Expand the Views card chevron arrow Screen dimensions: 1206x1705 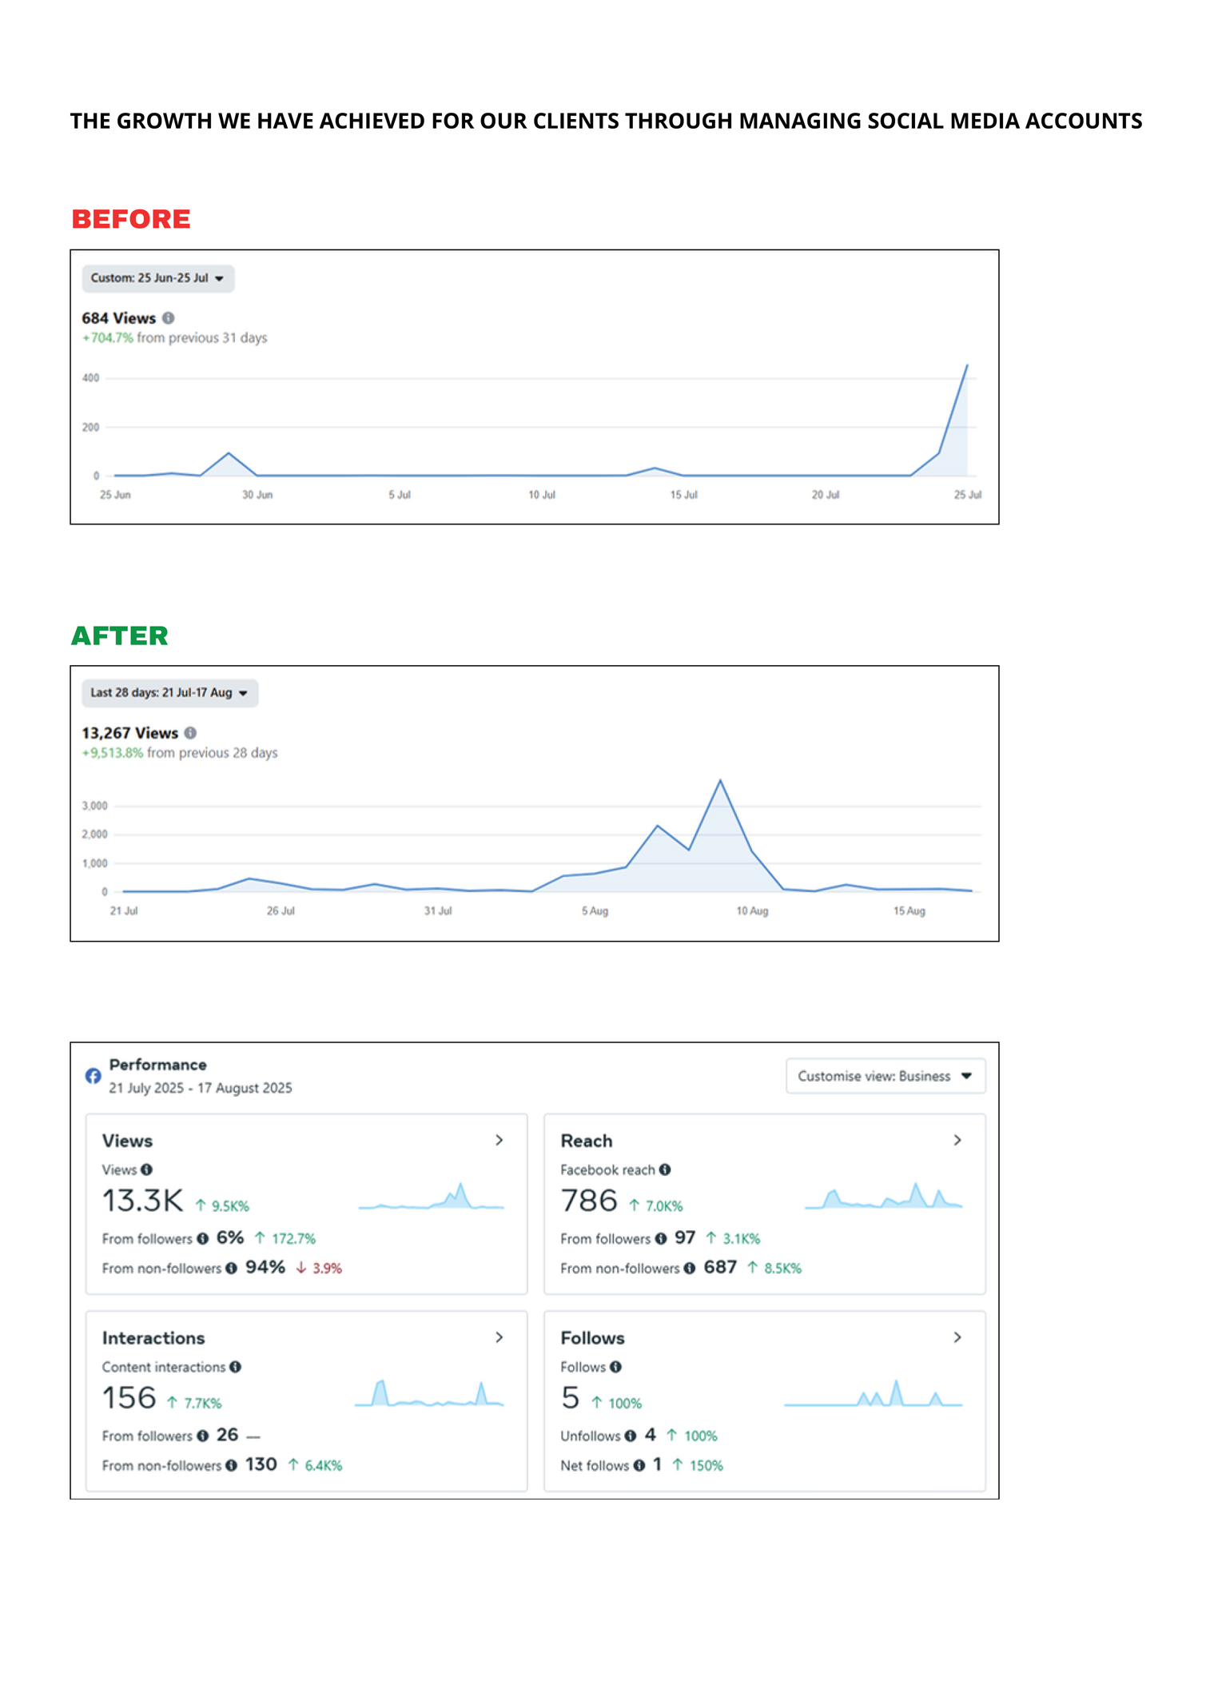[x=500, y=1140]
